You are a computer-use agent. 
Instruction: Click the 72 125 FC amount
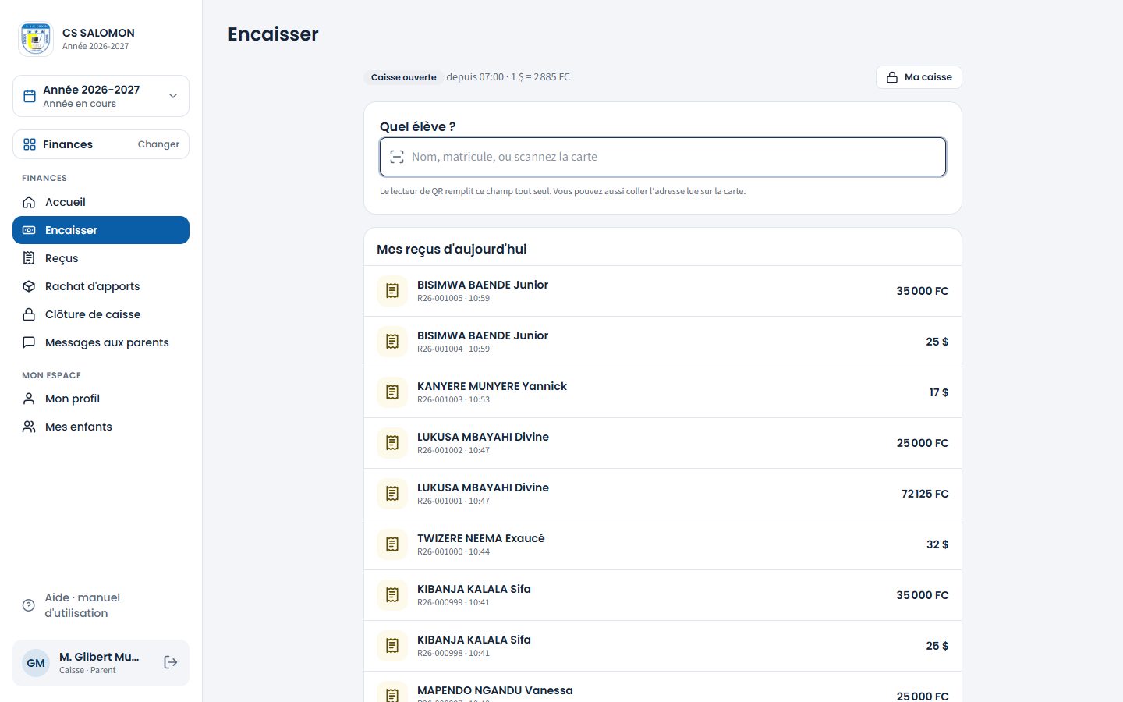[925, 494]
